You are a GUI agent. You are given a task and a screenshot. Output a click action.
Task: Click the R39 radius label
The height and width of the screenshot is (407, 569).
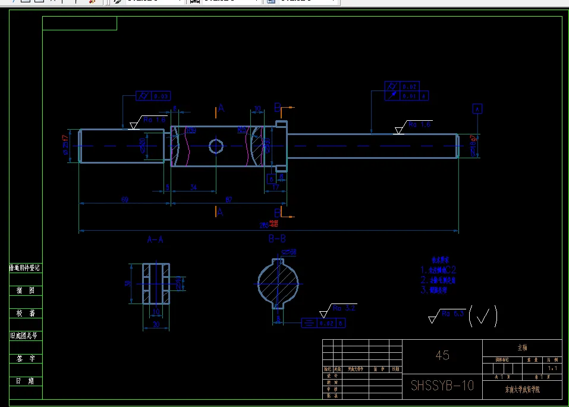pos(191,130)
